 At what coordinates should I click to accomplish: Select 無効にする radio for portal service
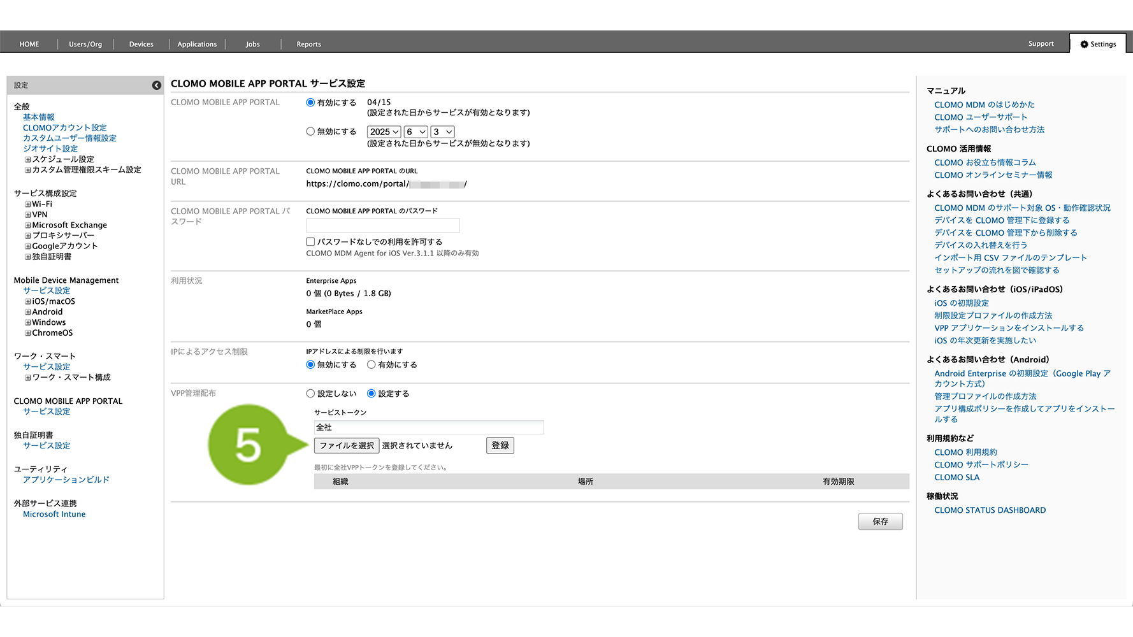tap(310, 131)
